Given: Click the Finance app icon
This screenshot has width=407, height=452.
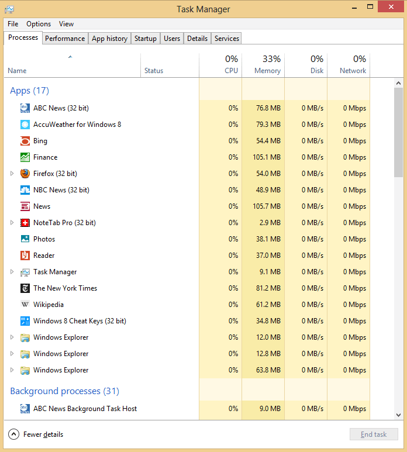Looking at the screenshot, I should [x=25, y=157].
